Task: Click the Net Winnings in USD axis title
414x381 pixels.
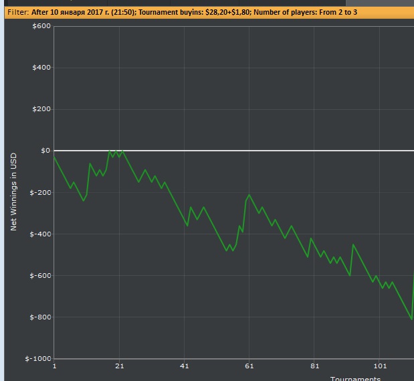Action: 13,192
